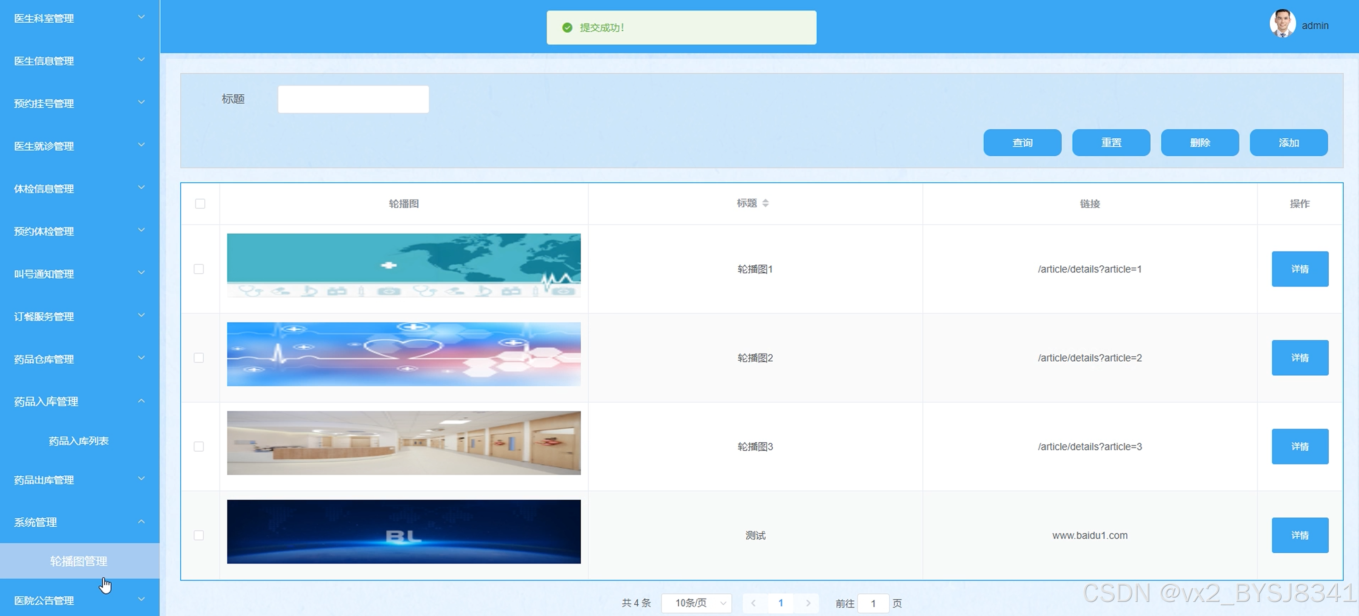Click the next page arrow in pagination

coord(808,603)
